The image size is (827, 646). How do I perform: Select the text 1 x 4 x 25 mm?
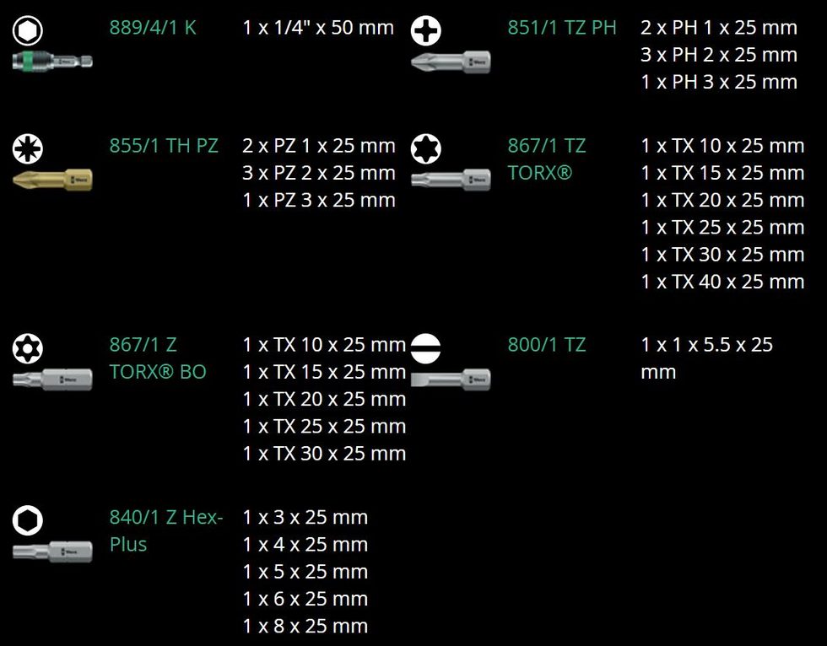tap(305, 545)
